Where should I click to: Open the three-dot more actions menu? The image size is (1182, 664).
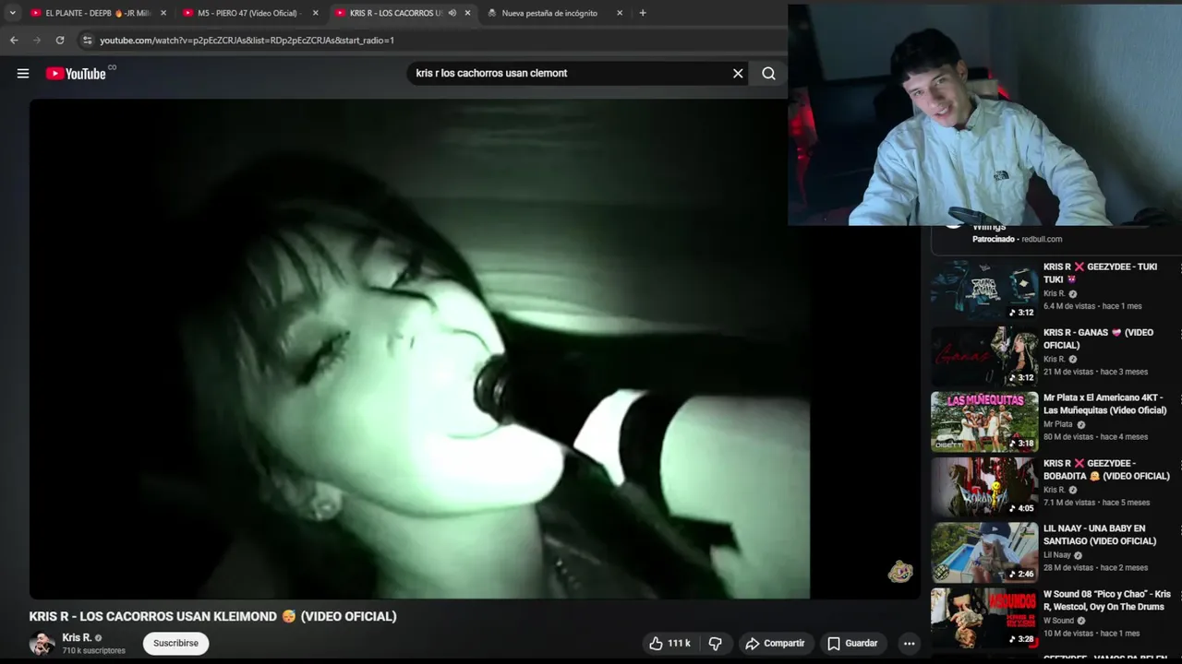coord(910,644)
